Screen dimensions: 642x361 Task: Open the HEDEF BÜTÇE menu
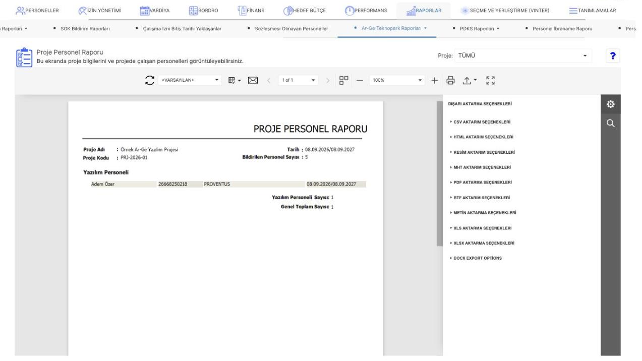pyautogui.click(x=305, y=10)
